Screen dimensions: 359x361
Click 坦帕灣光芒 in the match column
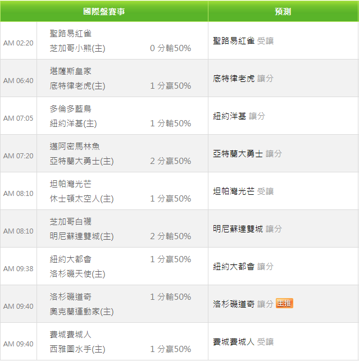pyautogui.click(x=71, y=184)
